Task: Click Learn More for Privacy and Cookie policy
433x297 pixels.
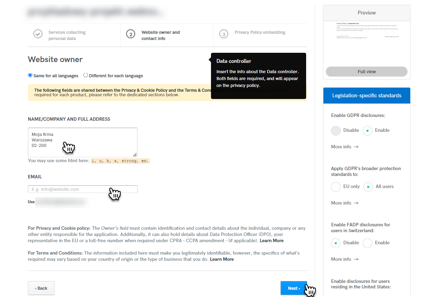Action: coord(272,240)
